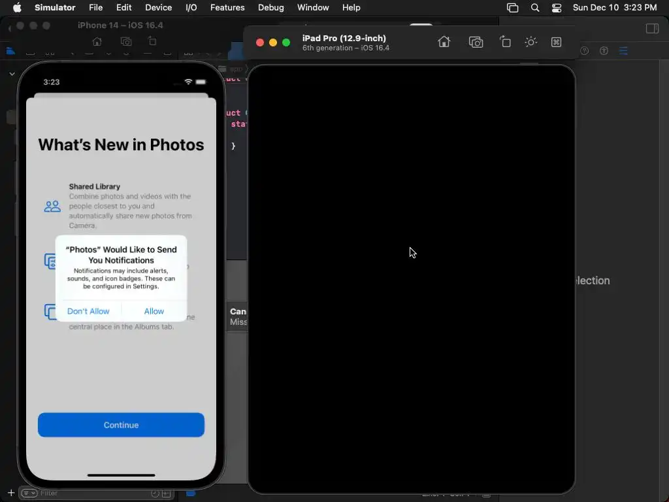The image size is (669, 502).
Task: Click the Stage Manager windows icon in menu bar
Action: [x=512, y=8]
